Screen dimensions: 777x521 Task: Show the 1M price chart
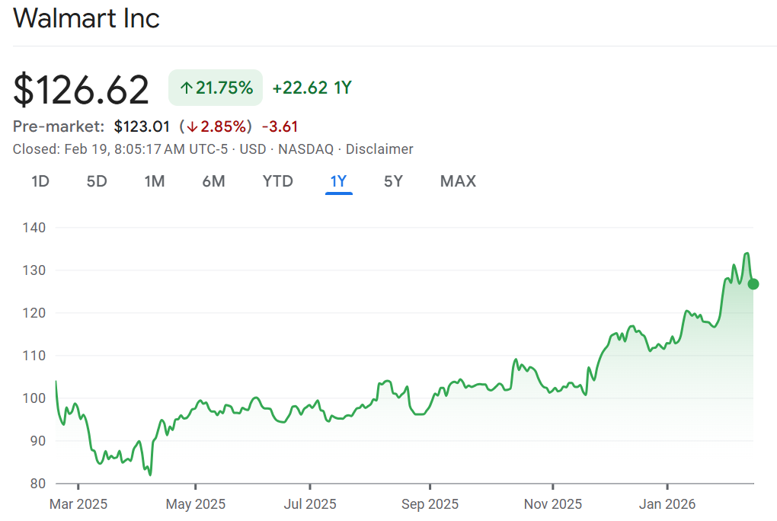[155, 181]
